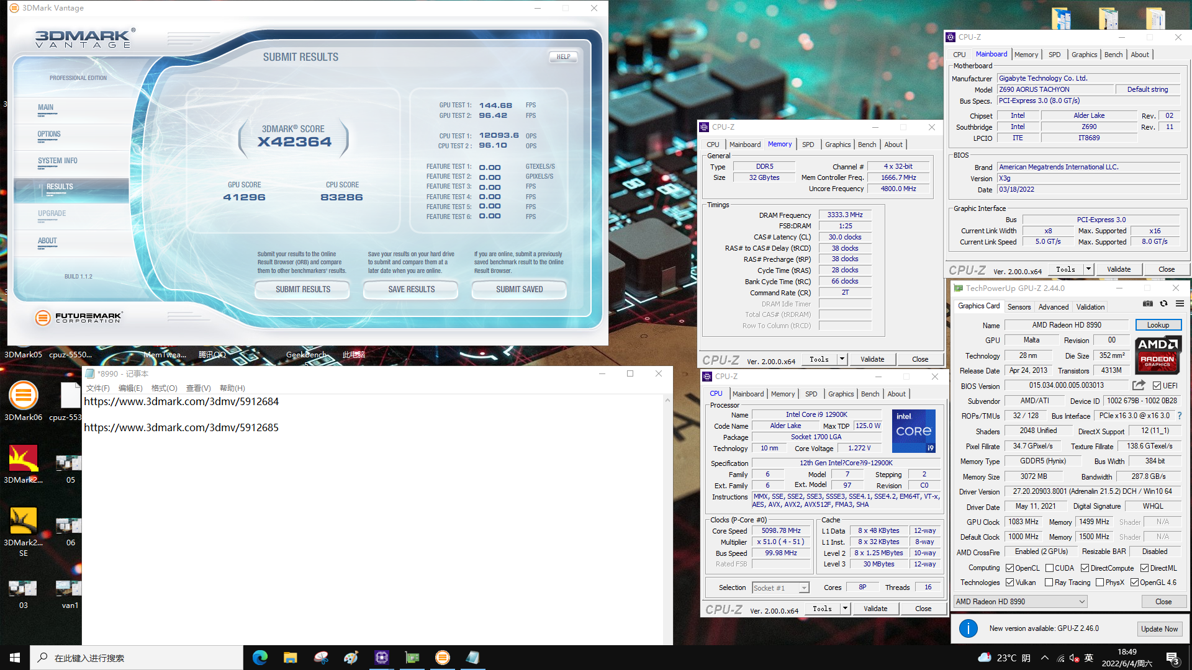Image resolution: width=1192 pixels, height=670 pixels.
Task: Click the Default string field in CPU-Z Mainboard
Action: pos(1147,89)
